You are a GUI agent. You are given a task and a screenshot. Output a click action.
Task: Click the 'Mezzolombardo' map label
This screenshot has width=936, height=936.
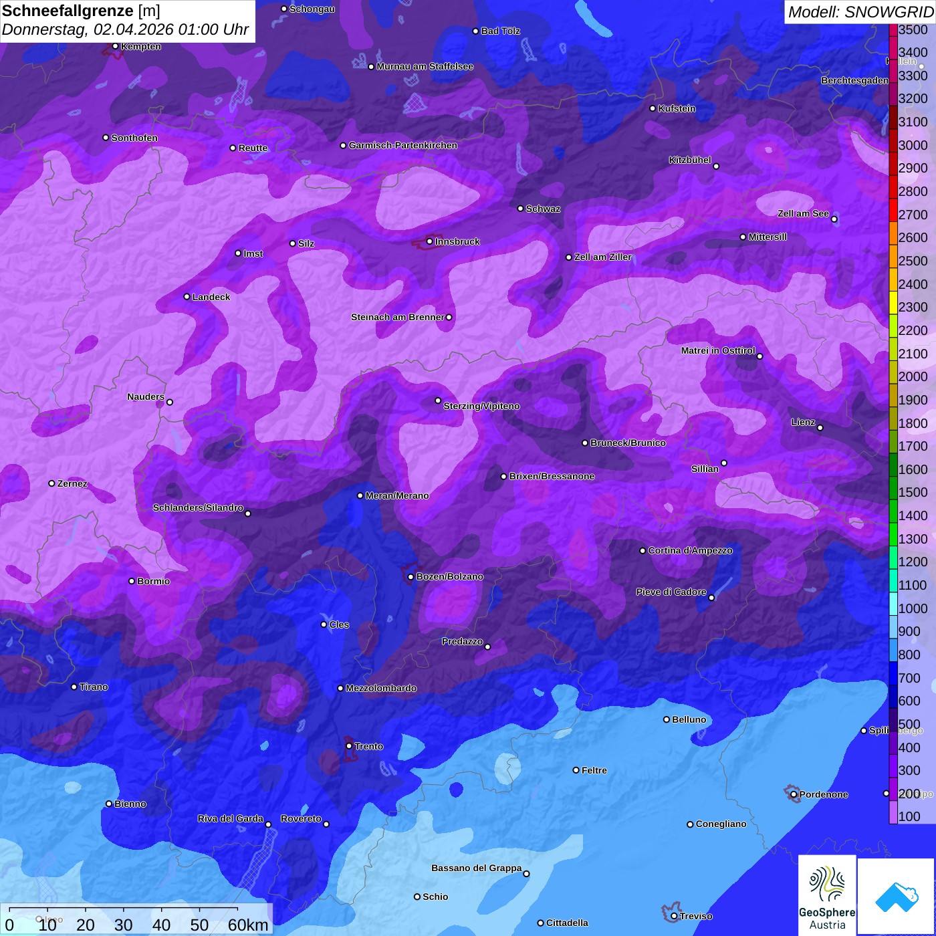(381, 688)
